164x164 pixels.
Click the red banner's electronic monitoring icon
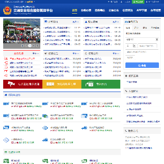(11, 84)
